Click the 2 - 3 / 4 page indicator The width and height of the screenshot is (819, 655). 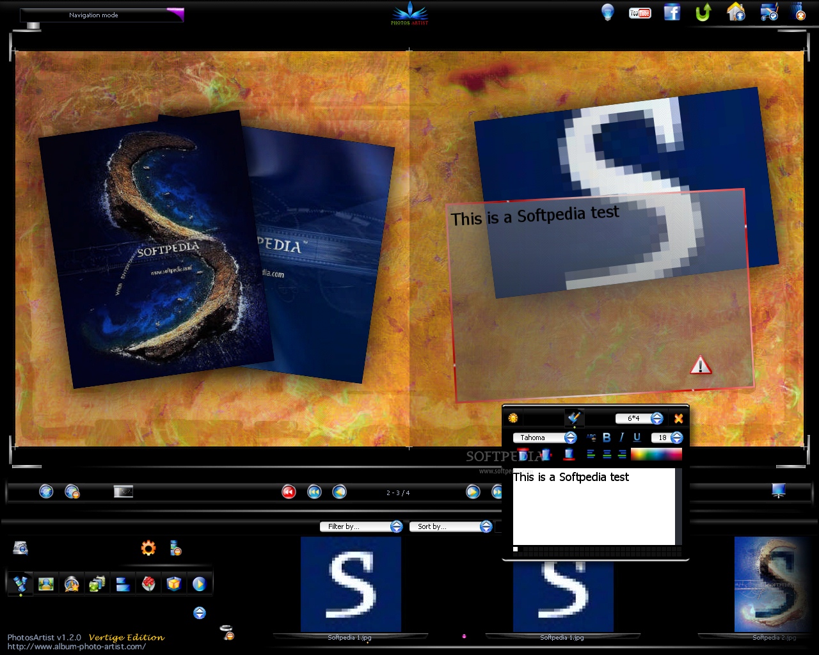(398, 493)
